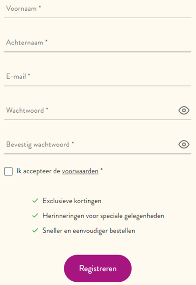Viewport: 196px width, 285px height.
Task: Click the asterisk next to the Bevestig wachtwoord label
Action: click(73, 143)
